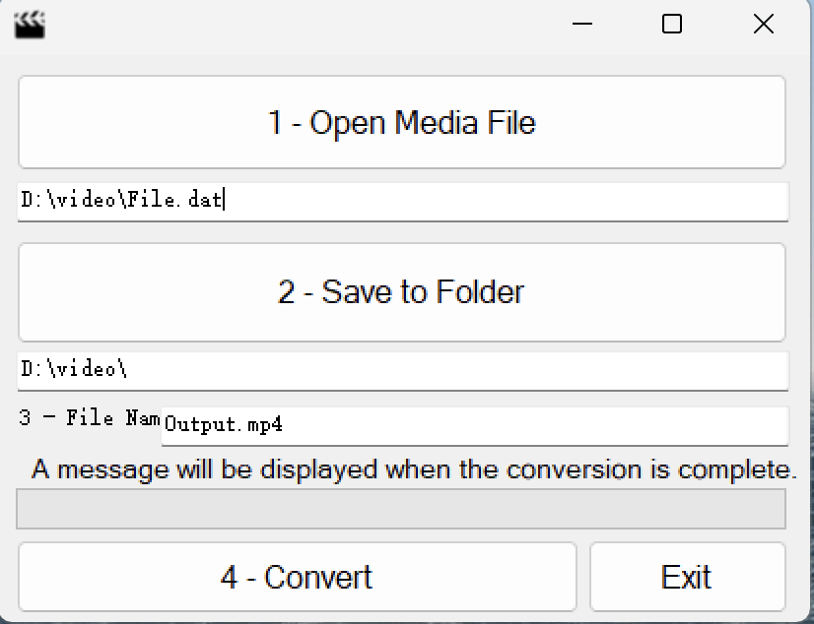This screenshot has height=624, width=814.
Task: Close the converter window
Action: pyautogui.click(x=764, y=24)
